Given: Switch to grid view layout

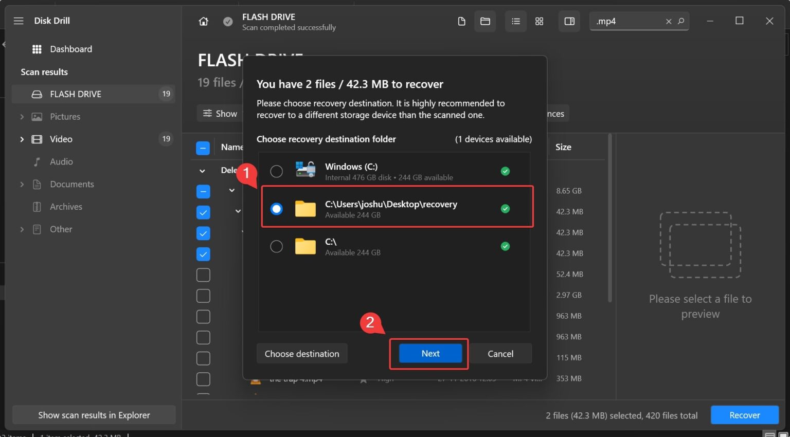Looking at the screenshot, I should coord(539,21).
